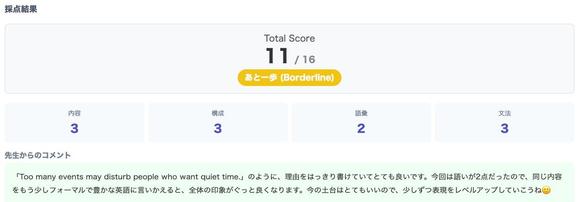Screen dimensions: 581x202
Task: Click the 文法 category label
Action: 505,113
